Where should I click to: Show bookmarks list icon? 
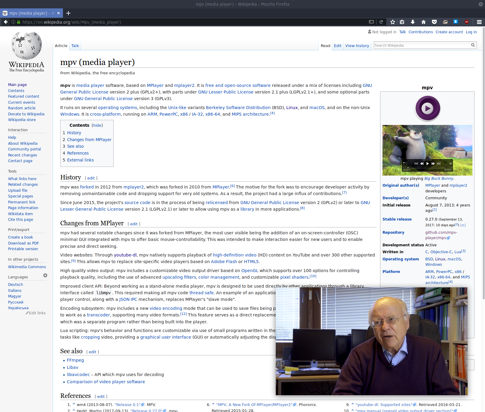(x=402, y=22)
